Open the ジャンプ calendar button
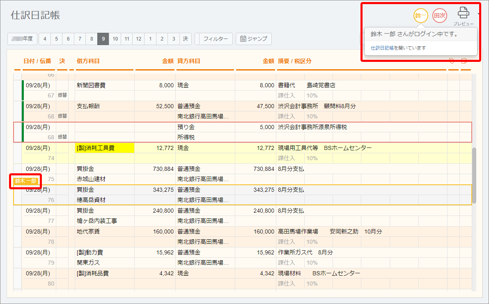Viewport: 489px width, 304px height. pyautogui.click(x=254, y=39)
